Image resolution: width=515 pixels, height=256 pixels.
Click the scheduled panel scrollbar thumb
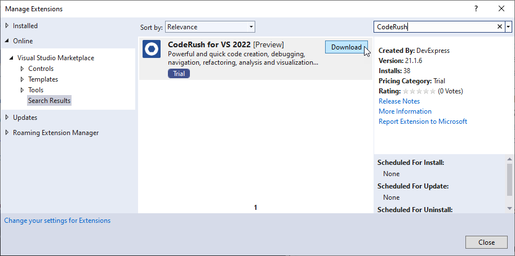(x=509, y=180)
